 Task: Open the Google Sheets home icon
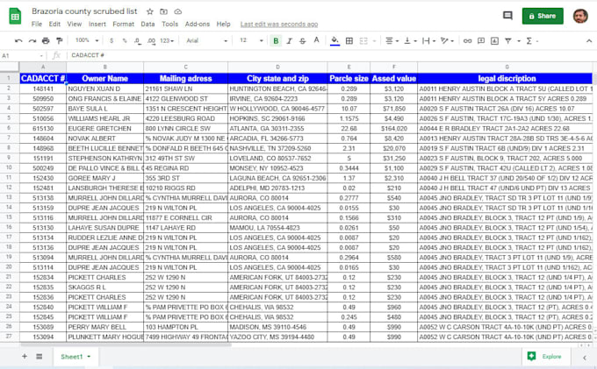click(15, 17)
